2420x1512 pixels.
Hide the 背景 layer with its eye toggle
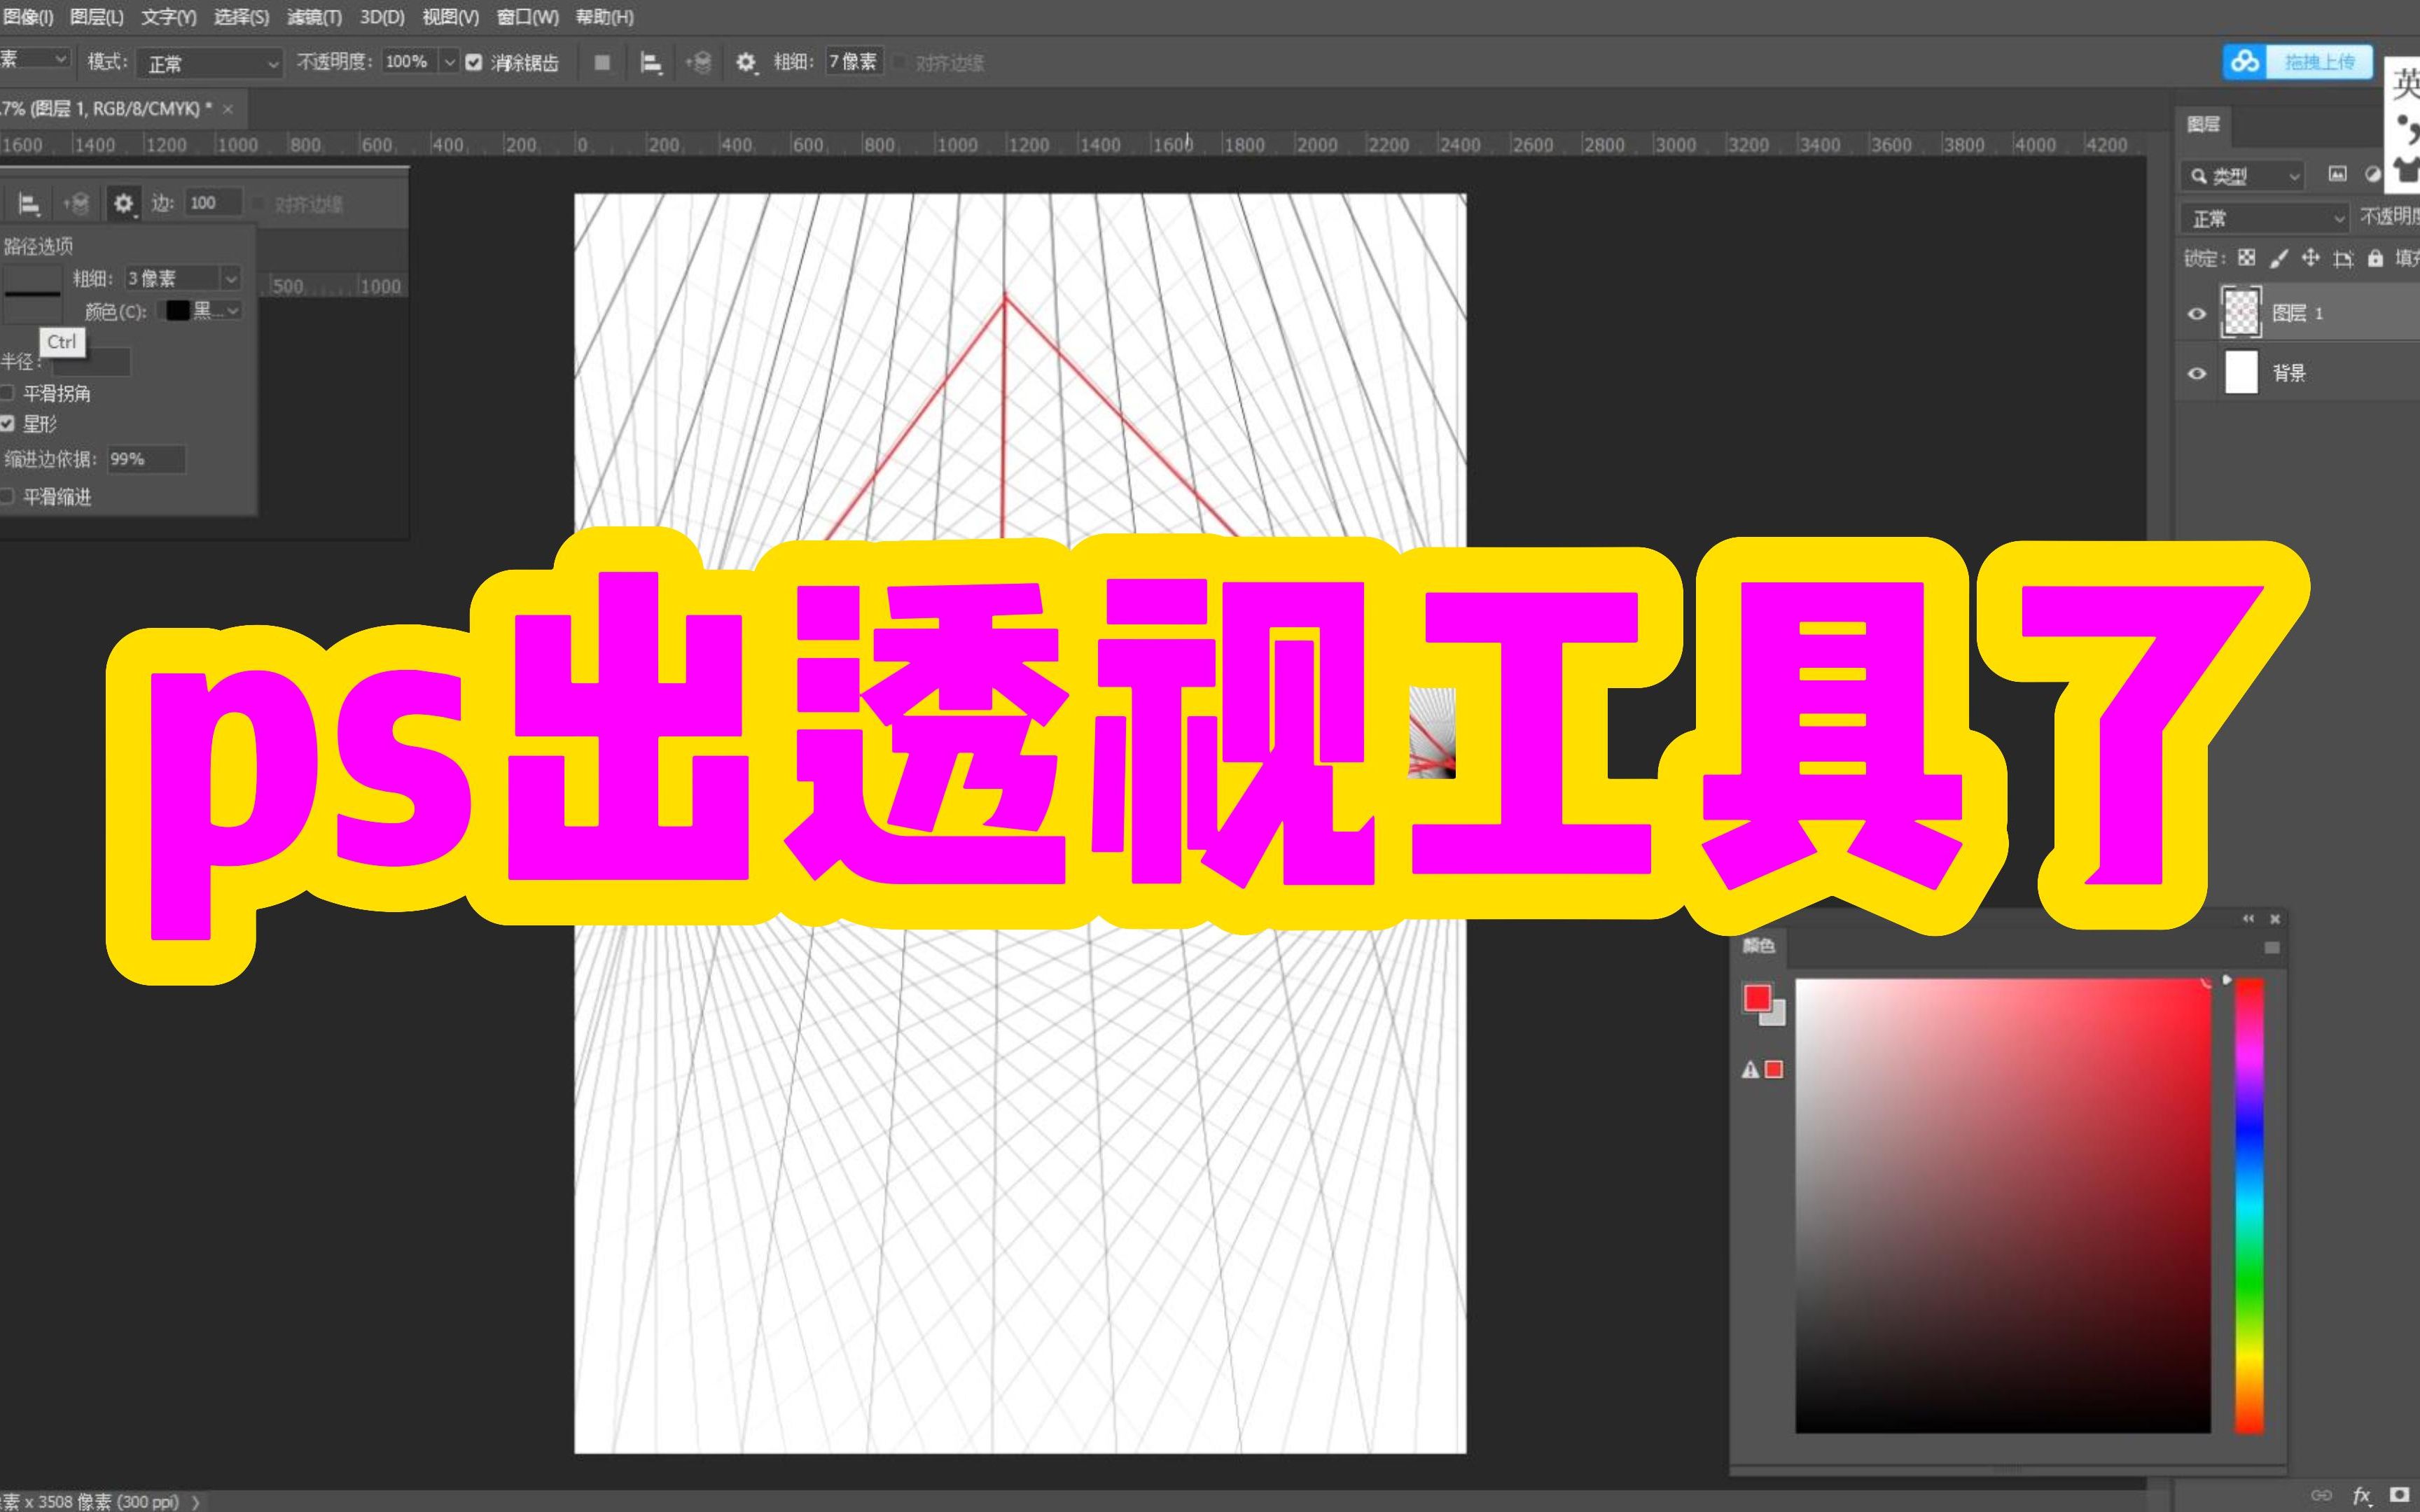tap(2196, 373)
